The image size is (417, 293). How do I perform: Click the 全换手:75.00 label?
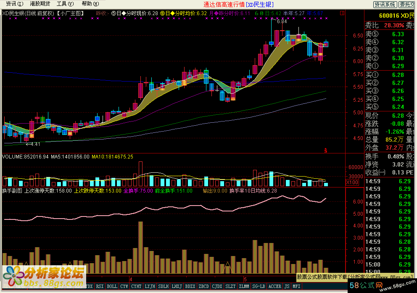pos(138,190)
